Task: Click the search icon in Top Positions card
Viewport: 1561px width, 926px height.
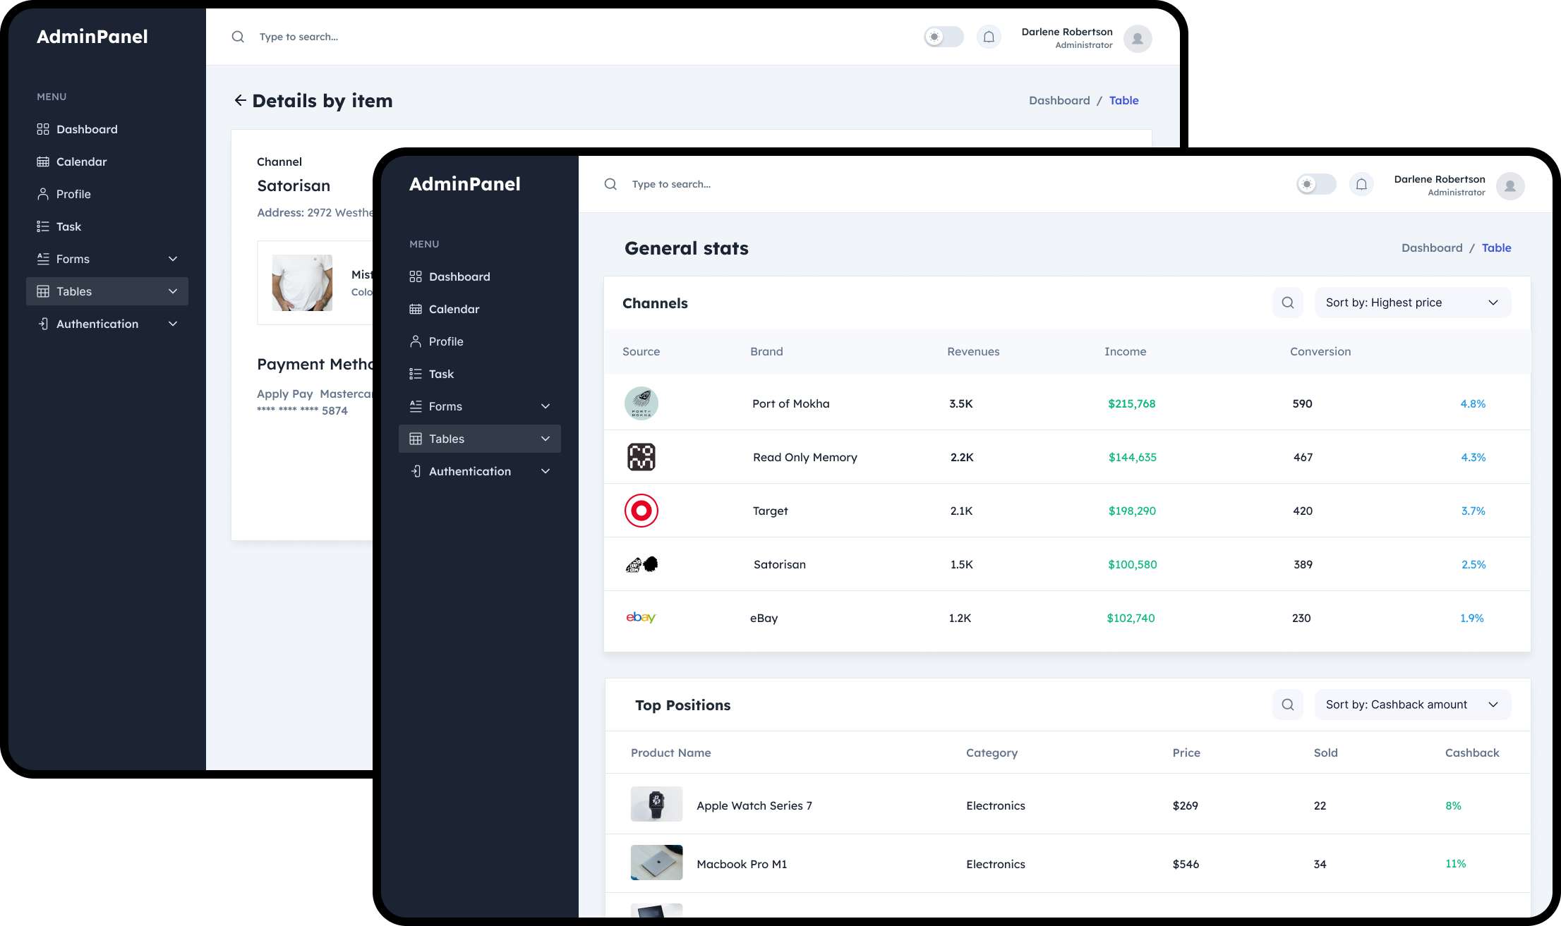Action: pos(1287,705)
